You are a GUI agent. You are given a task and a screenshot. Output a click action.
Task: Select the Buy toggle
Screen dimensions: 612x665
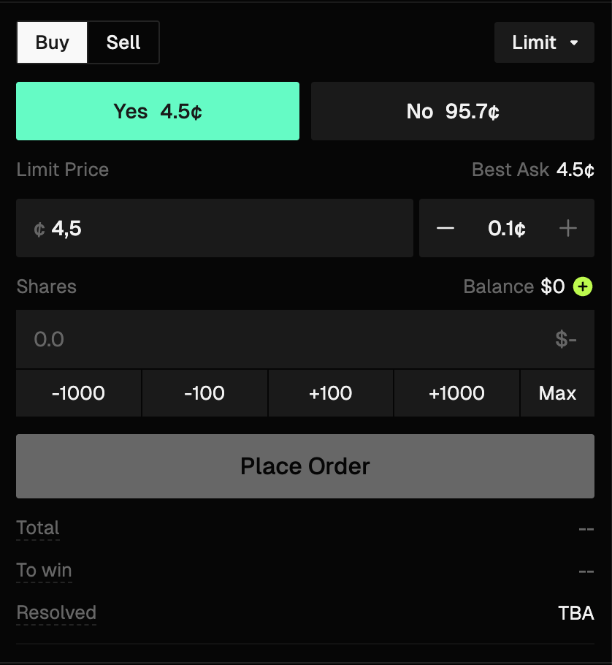click(53, 42)
